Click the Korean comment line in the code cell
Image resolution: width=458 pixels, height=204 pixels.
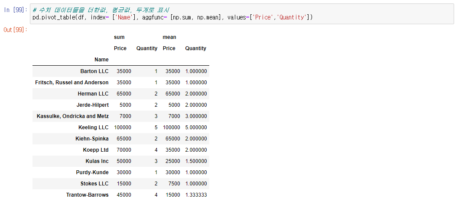coord(101,10)
